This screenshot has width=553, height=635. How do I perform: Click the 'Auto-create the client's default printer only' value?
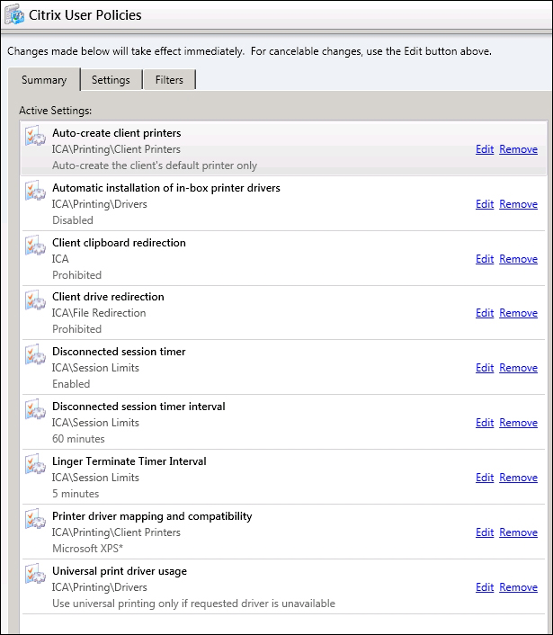pos(155,165)
